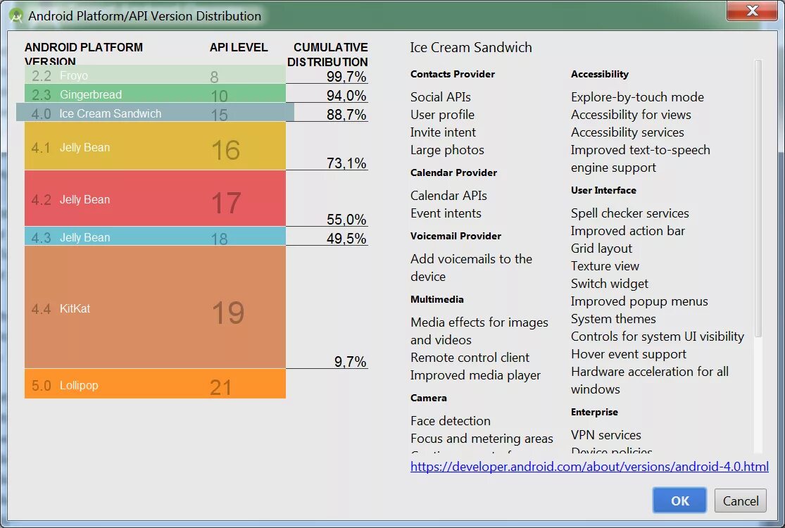Click the Accessibility for views entry
This screenshot has height=528, width=785.
pyautogui.click(x=631, y=115)
